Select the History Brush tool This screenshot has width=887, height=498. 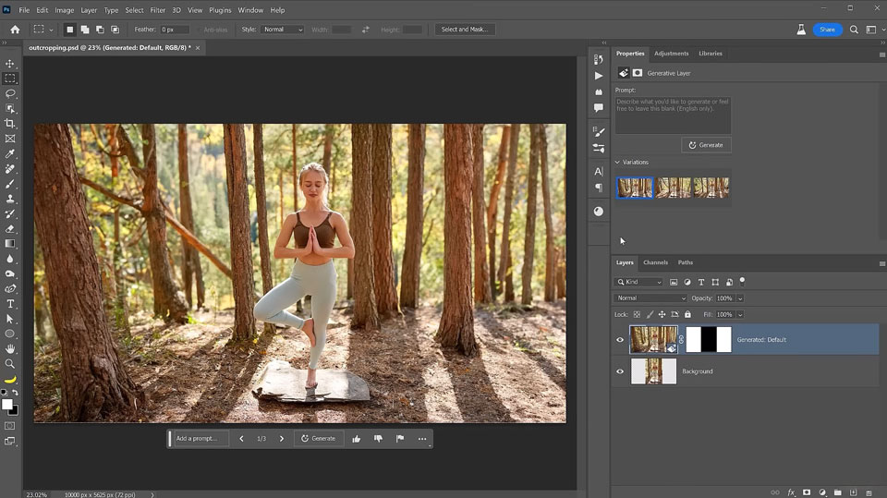(9, 214)
